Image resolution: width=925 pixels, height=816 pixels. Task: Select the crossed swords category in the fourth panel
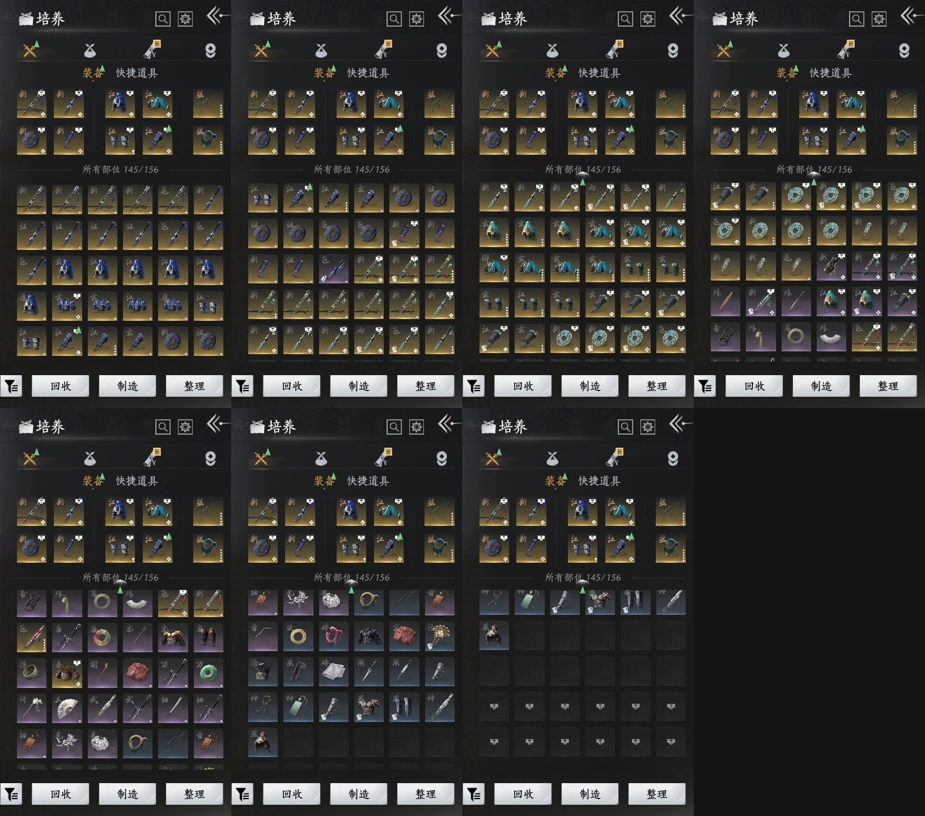click(724, 50)
